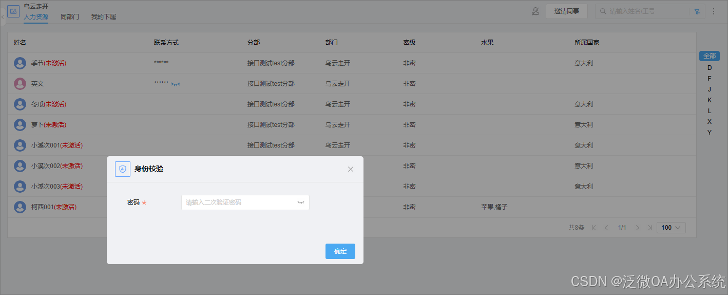The width and height of the screenshot is (728, 295).
Task: Click the 部门 column header
Action: [332, 43]
